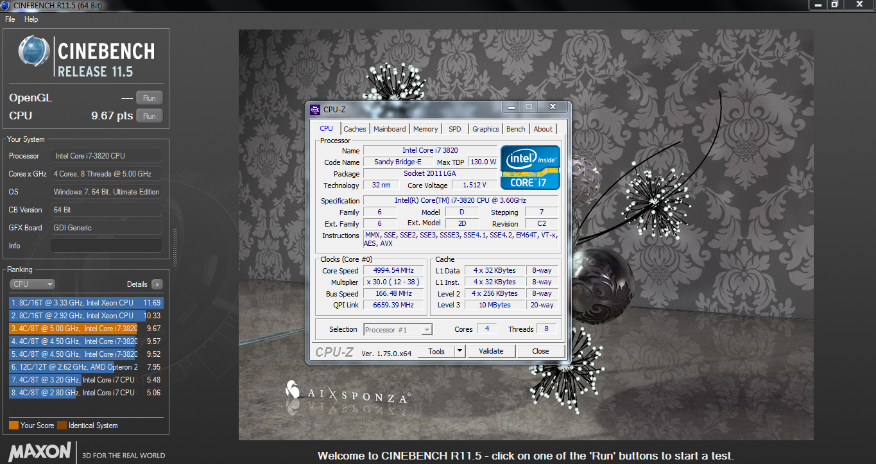Screen dimensions: 876x464
Task: Click the Aixsponza logo in render view
Action: pos(348,393)
